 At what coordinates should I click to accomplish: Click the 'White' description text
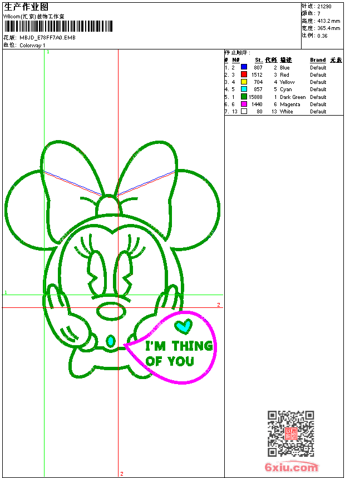click(287, 112)
